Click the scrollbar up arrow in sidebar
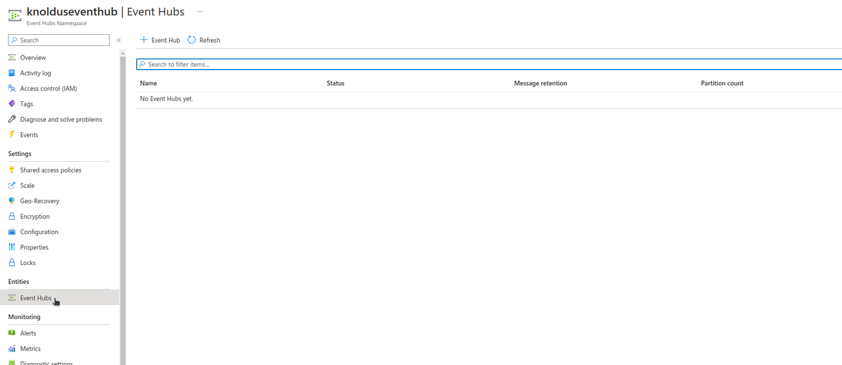842x365 pixels. click(123, 53)
